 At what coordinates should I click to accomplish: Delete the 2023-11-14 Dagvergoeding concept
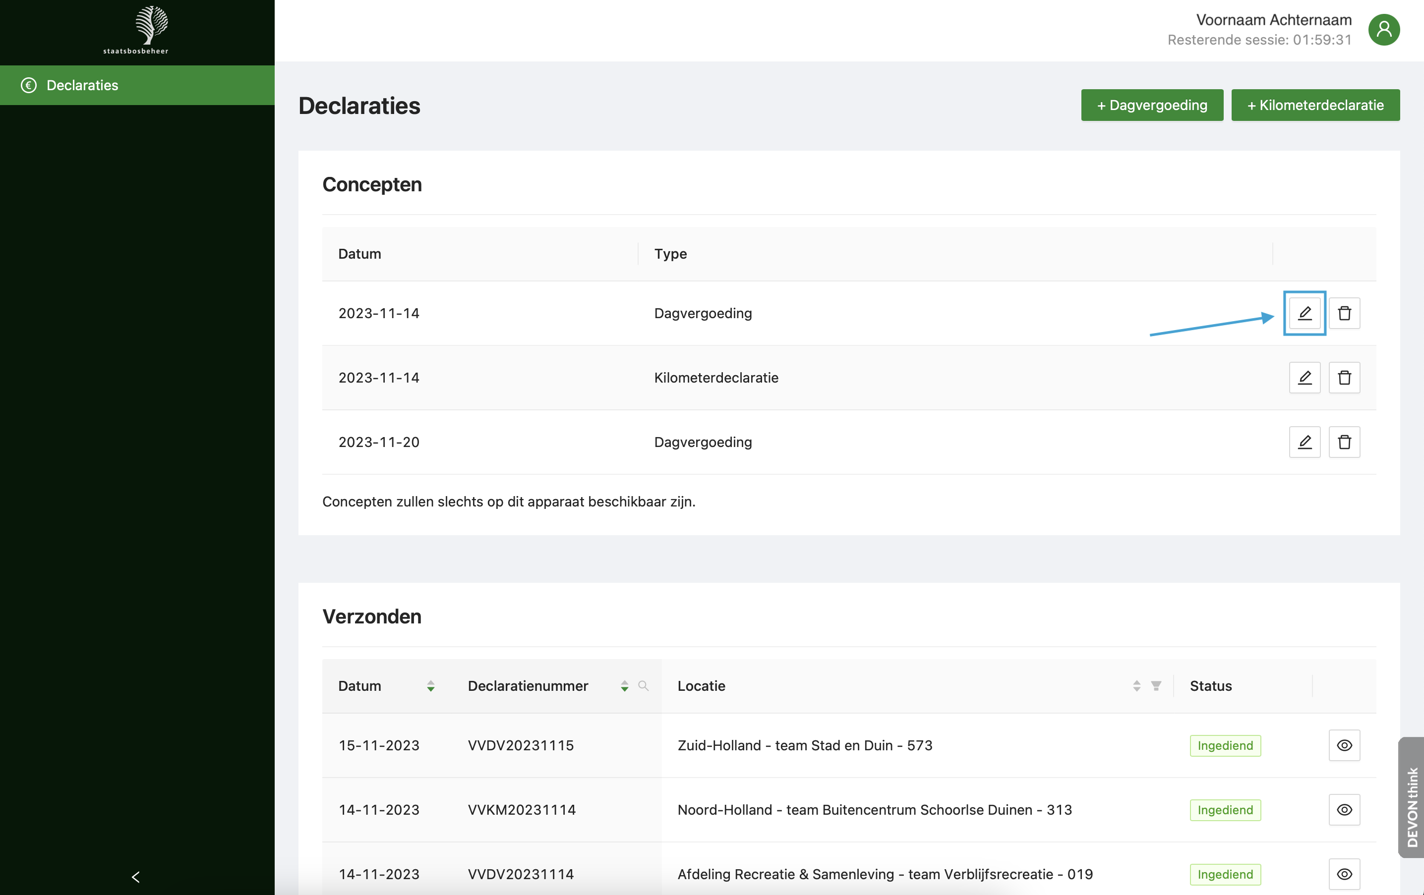click(x=1344, y=313)
